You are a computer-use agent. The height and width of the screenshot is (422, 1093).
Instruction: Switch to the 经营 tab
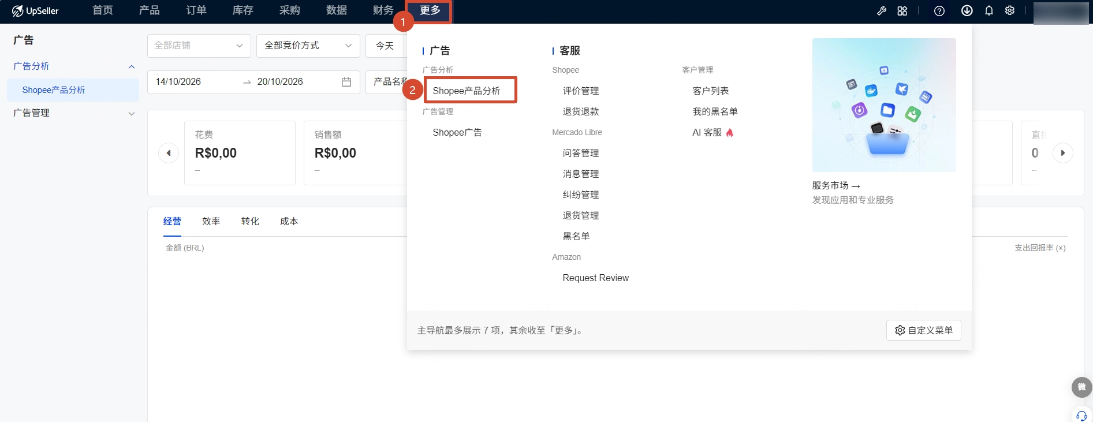[172, 222]
